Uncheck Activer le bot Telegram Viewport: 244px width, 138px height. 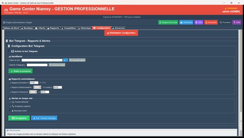click(x=13, y=51)
